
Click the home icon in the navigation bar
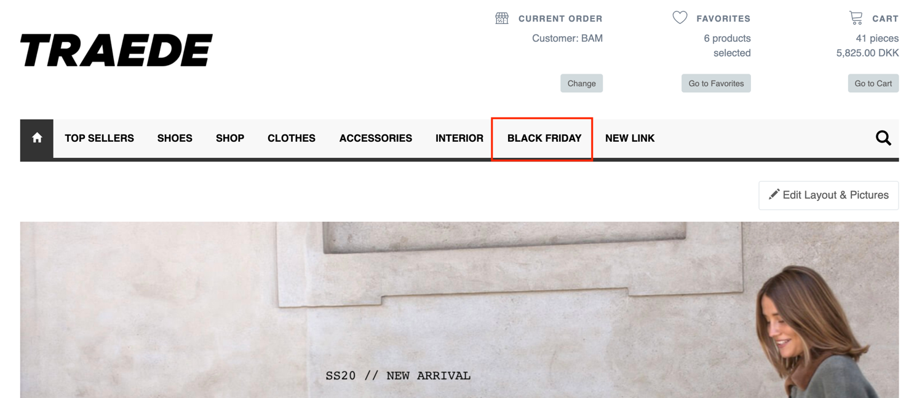[x=37, y=138]
